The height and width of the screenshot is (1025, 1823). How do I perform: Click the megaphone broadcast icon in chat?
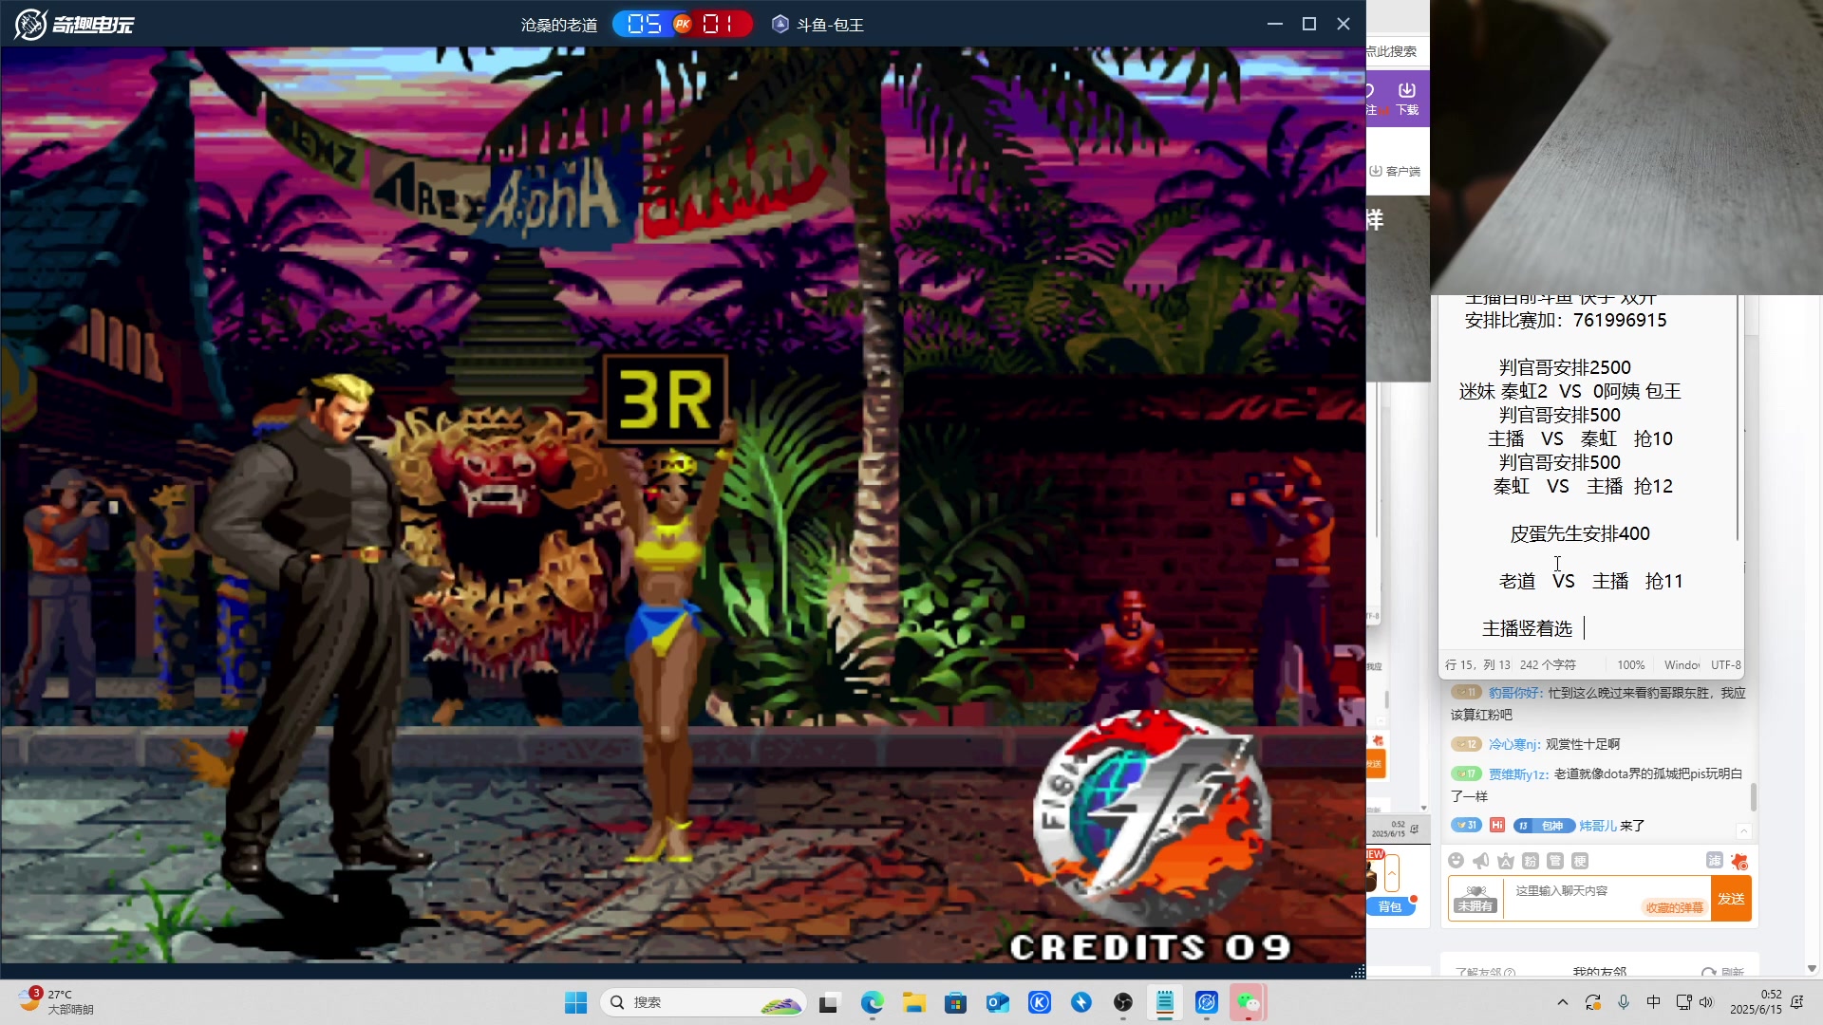pyautogui.click(x=1480, y=861)
